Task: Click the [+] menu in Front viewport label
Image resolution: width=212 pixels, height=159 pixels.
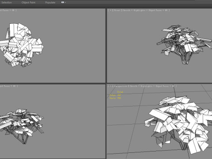Action: click(110, 10)
